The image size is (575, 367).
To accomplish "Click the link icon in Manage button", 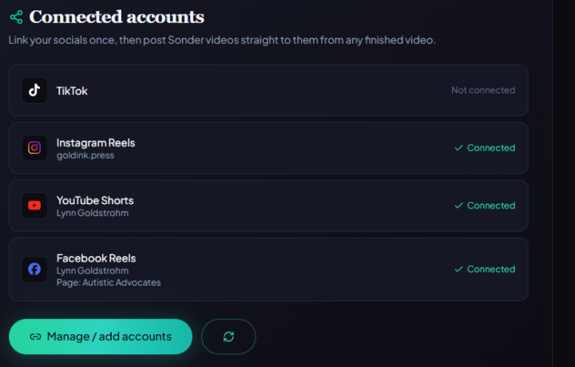I will [x=35, y=337].
